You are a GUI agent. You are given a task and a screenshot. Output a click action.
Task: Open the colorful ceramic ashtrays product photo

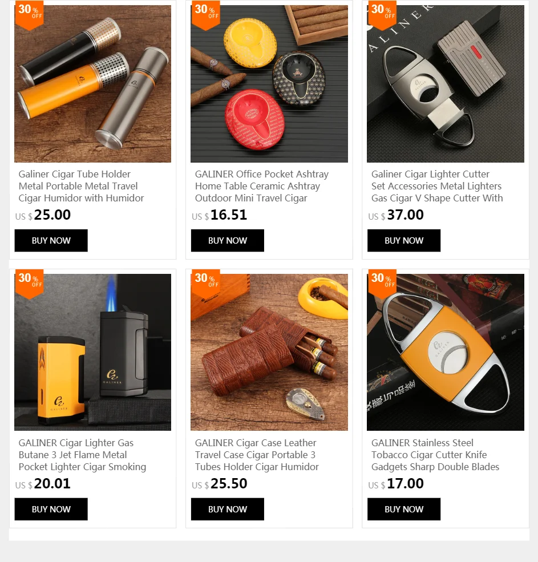point(269,84)
